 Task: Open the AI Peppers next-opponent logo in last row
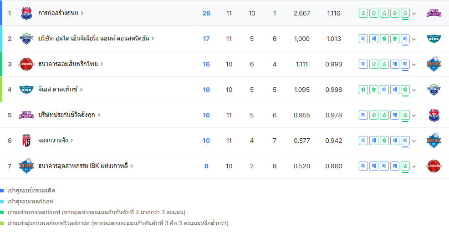click(x=434, y=166)
